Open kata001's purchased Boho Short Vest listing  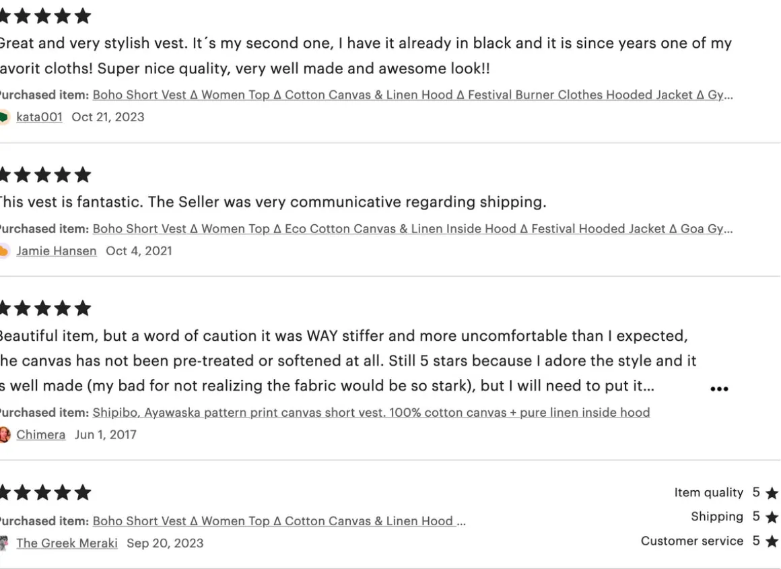[412, 95]
